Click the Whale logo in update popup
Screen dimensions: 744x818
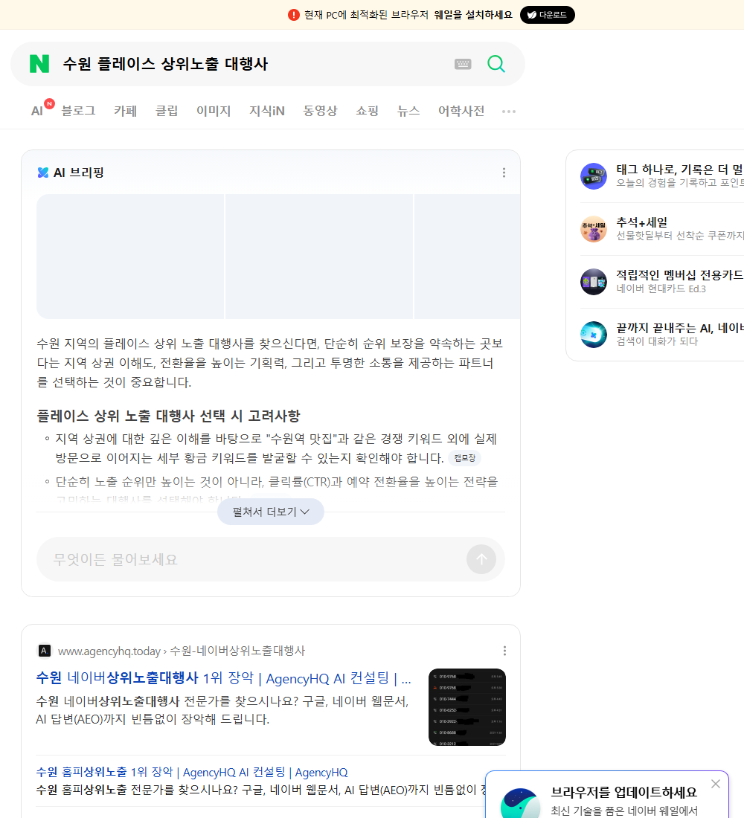[x=520, y=804]
